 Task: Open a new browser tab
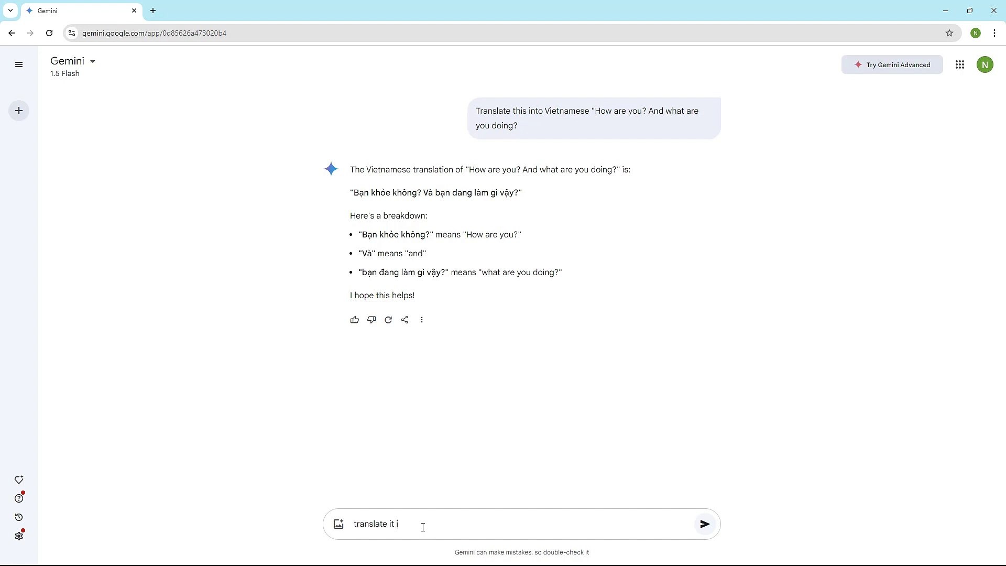[x=153, y=10]
